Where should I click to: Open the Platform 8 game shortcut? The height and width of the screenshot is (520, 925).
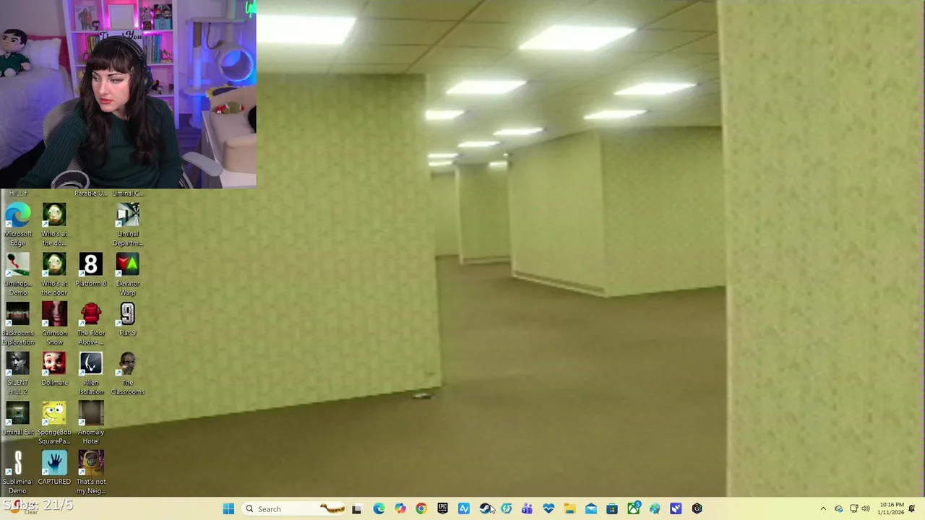coord(91,270)
